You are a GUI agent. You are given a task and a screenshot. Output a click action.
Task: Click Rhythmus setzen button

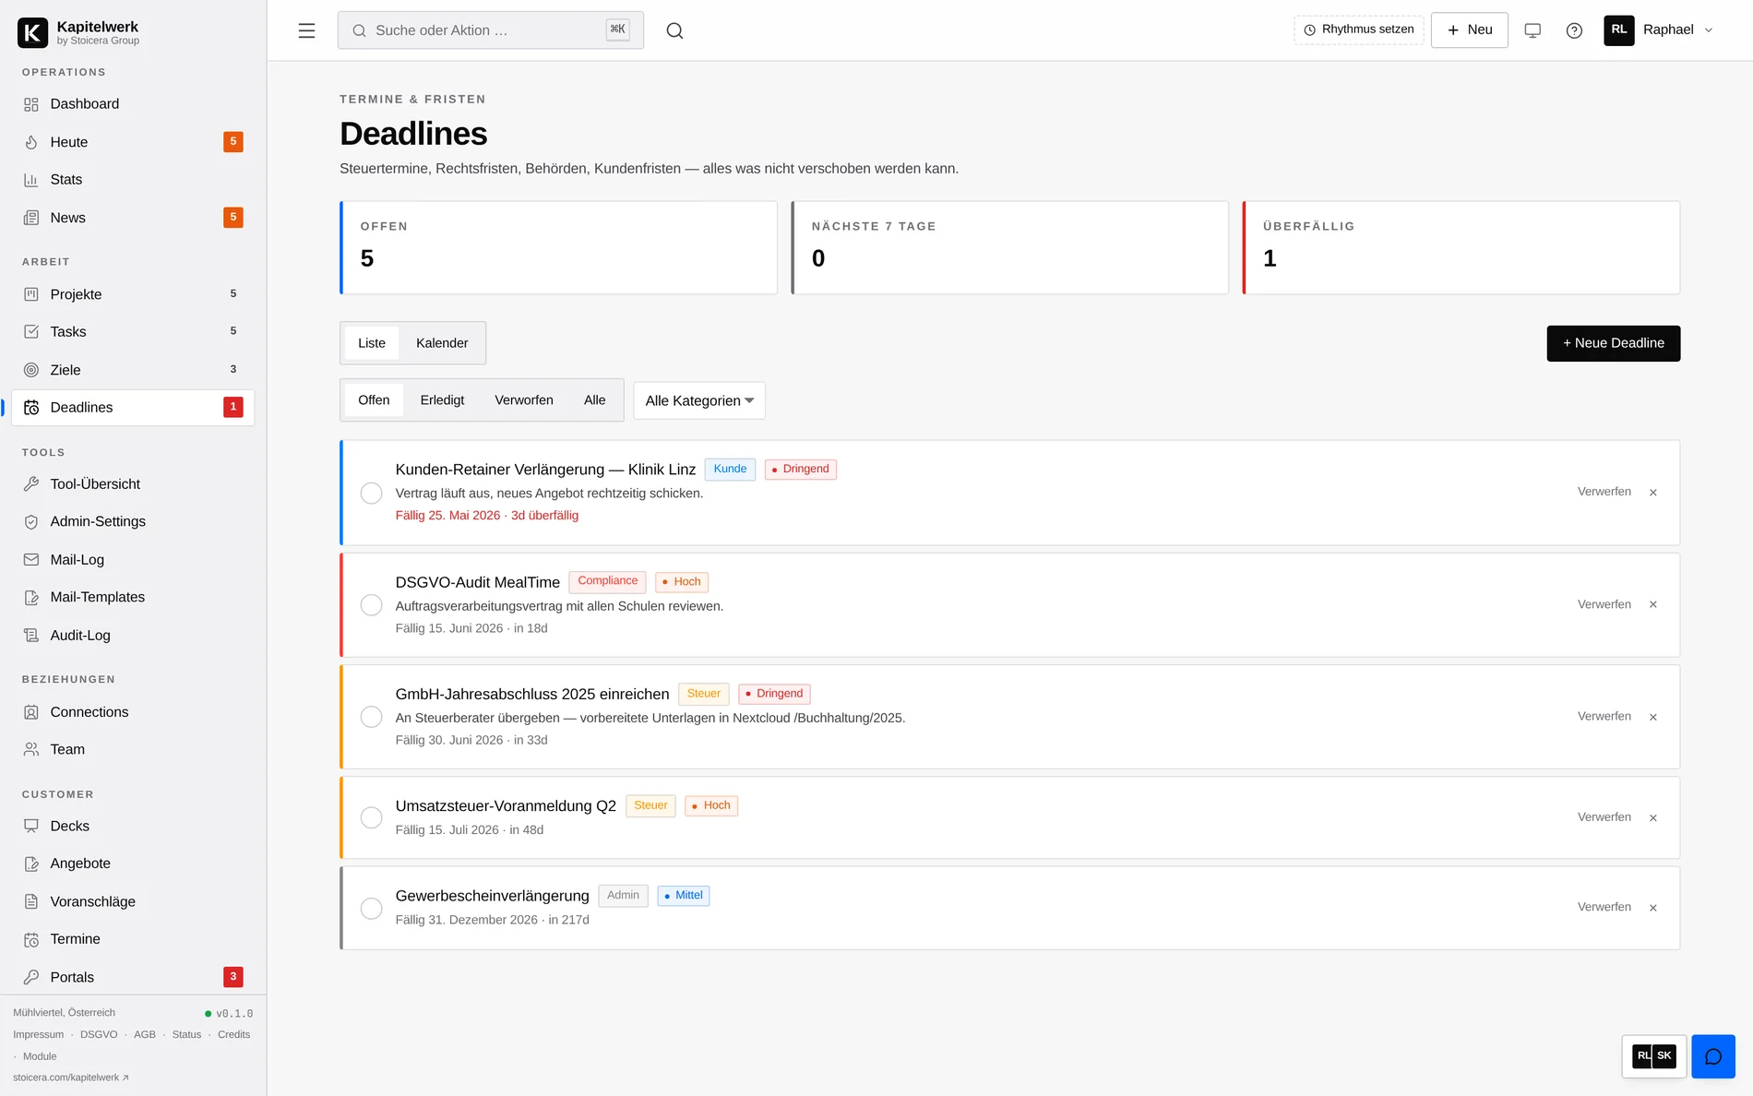tap(1358, 30)
